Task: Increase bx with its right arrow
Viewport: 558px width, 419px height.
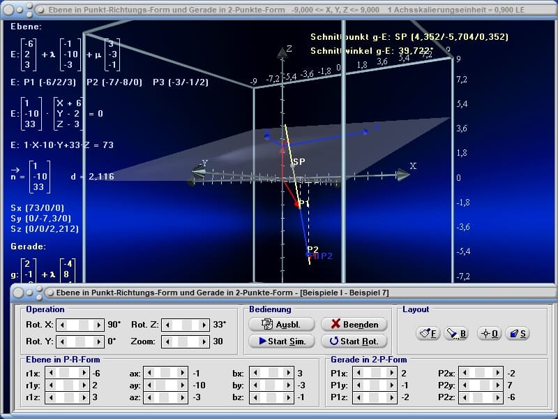Action: [x=289, y=373]
